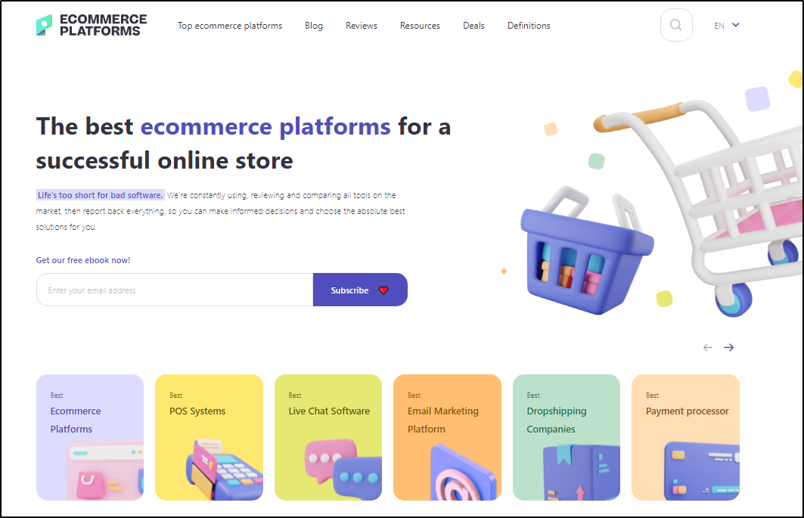Expand language chevron next to EN
The image size is (804, 518).
click(736, 25)
